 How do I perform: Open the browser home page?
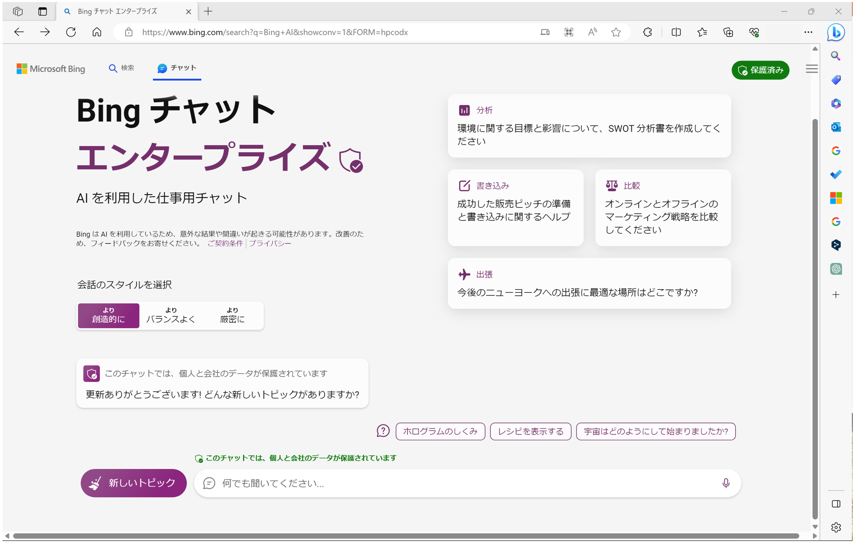tap(97, 32)
